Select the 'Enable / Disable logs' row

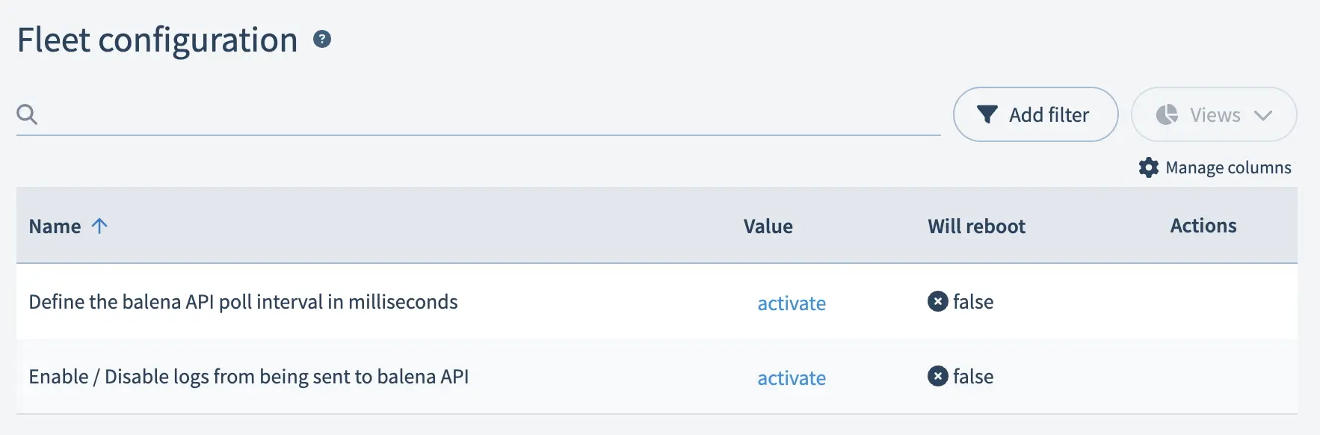coord(248,377)
